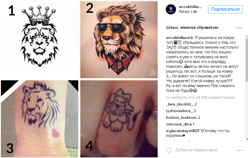
Task: Open mglavatskaya1807 commenter profile
Action: pyautogui.click(x=183, y=131)
